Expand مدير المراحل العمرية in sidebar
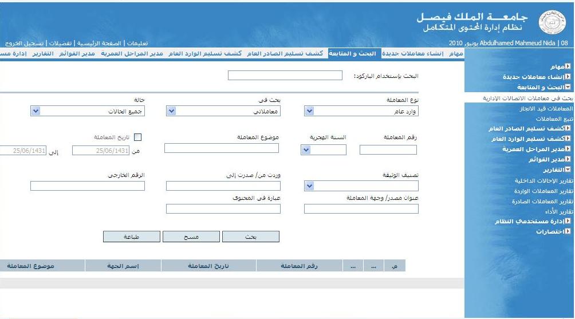 (568, 149)
